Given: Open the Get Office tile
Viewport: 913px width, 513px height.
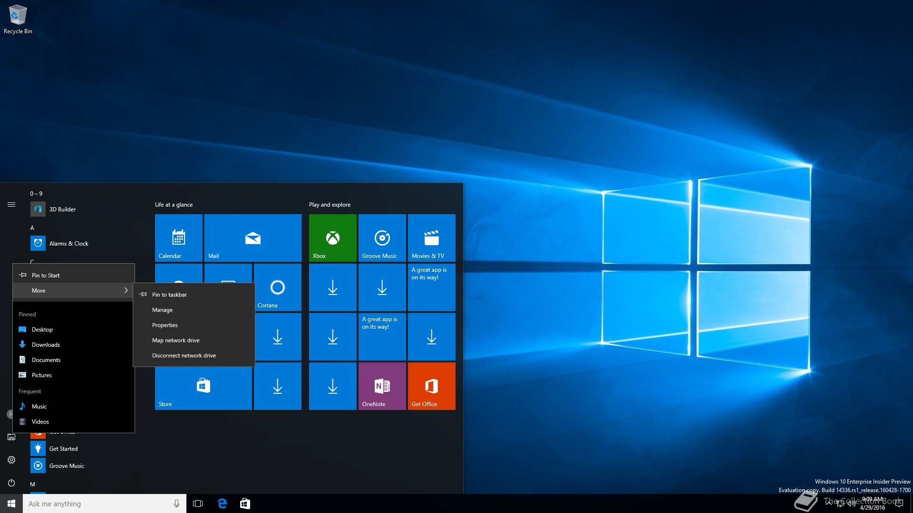Looking at the screenshot, I should point(432,386).
